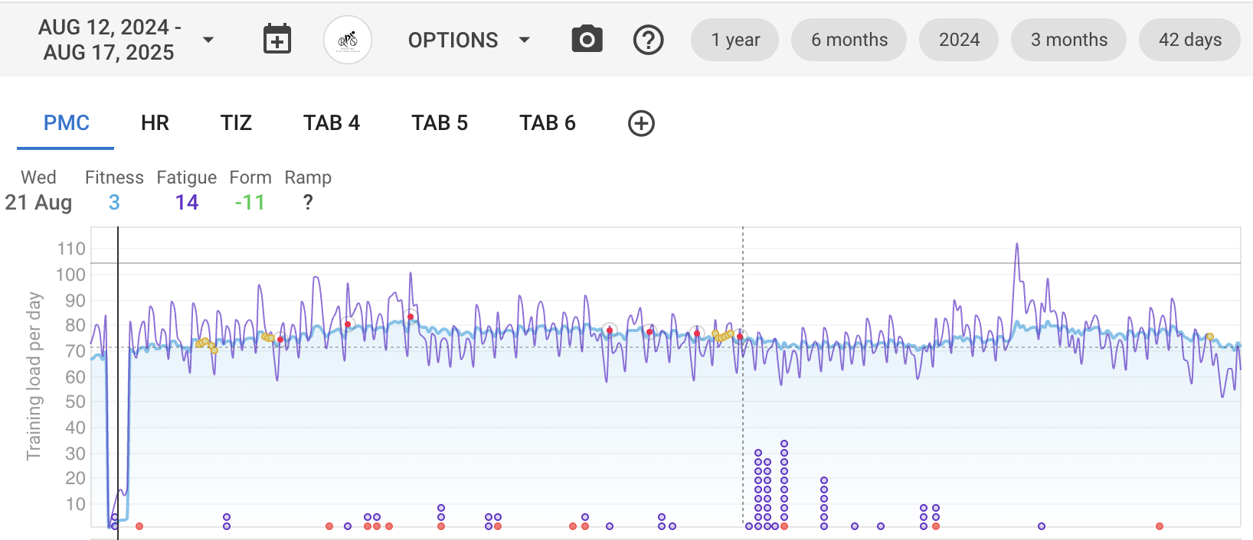Click the cycling club logo avatar
1253x540 pixels.
(348, 40)
